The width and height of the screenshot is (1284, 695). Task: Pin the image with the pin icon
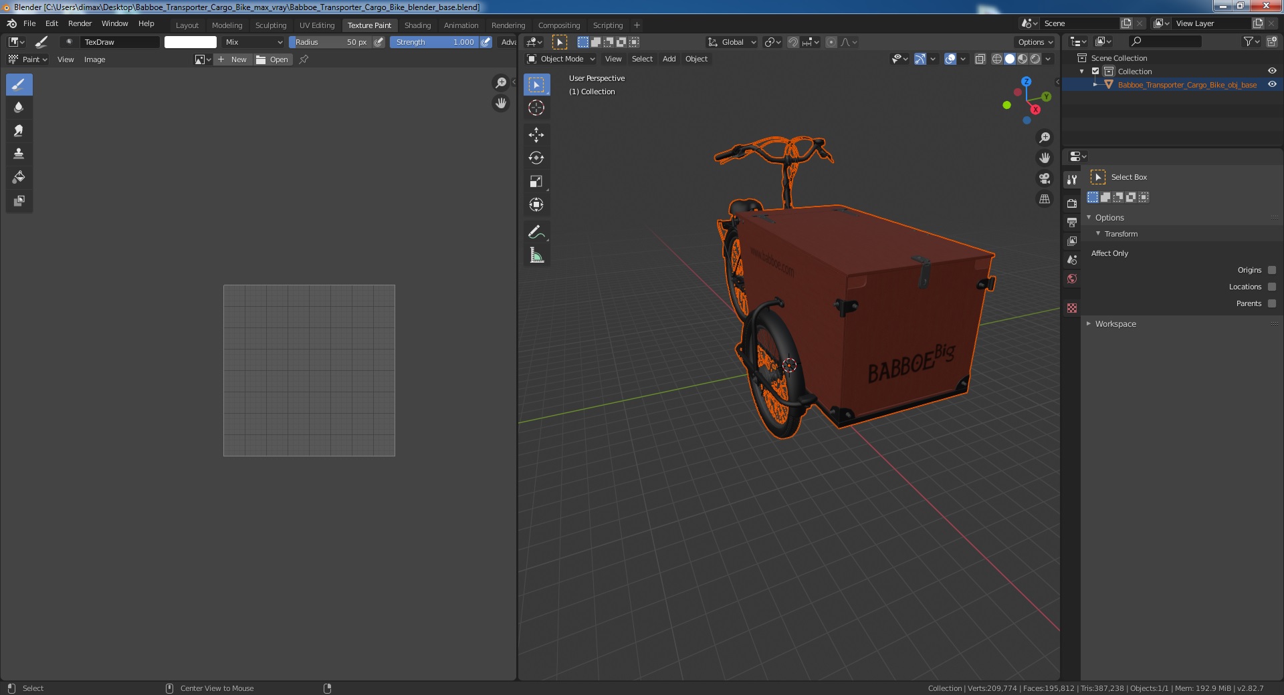pyautogui.click(x=304, y=59)
